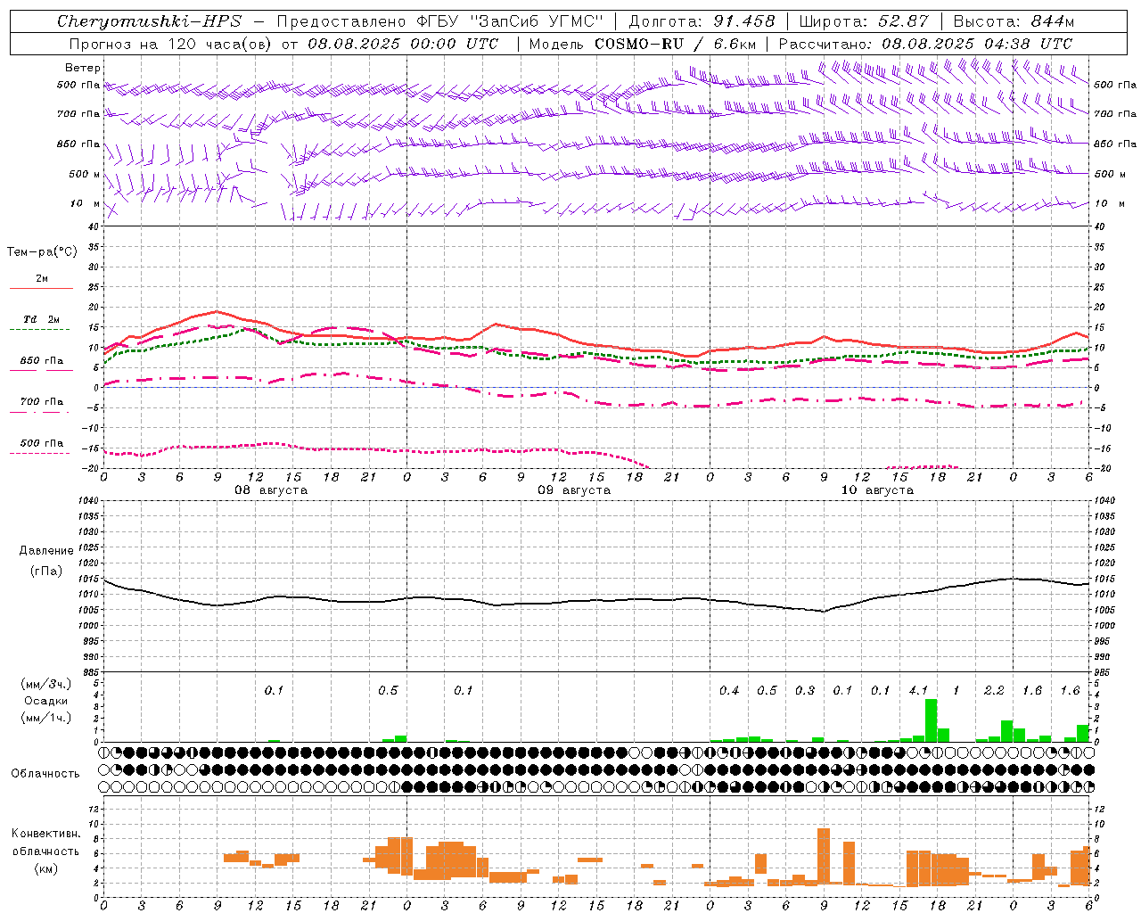Viewport: 1141px width, 913px height.
Task: Click "Рассчитано: 08.08.2025 04:38 UTC" text
Action: click(x=925, y=44)
